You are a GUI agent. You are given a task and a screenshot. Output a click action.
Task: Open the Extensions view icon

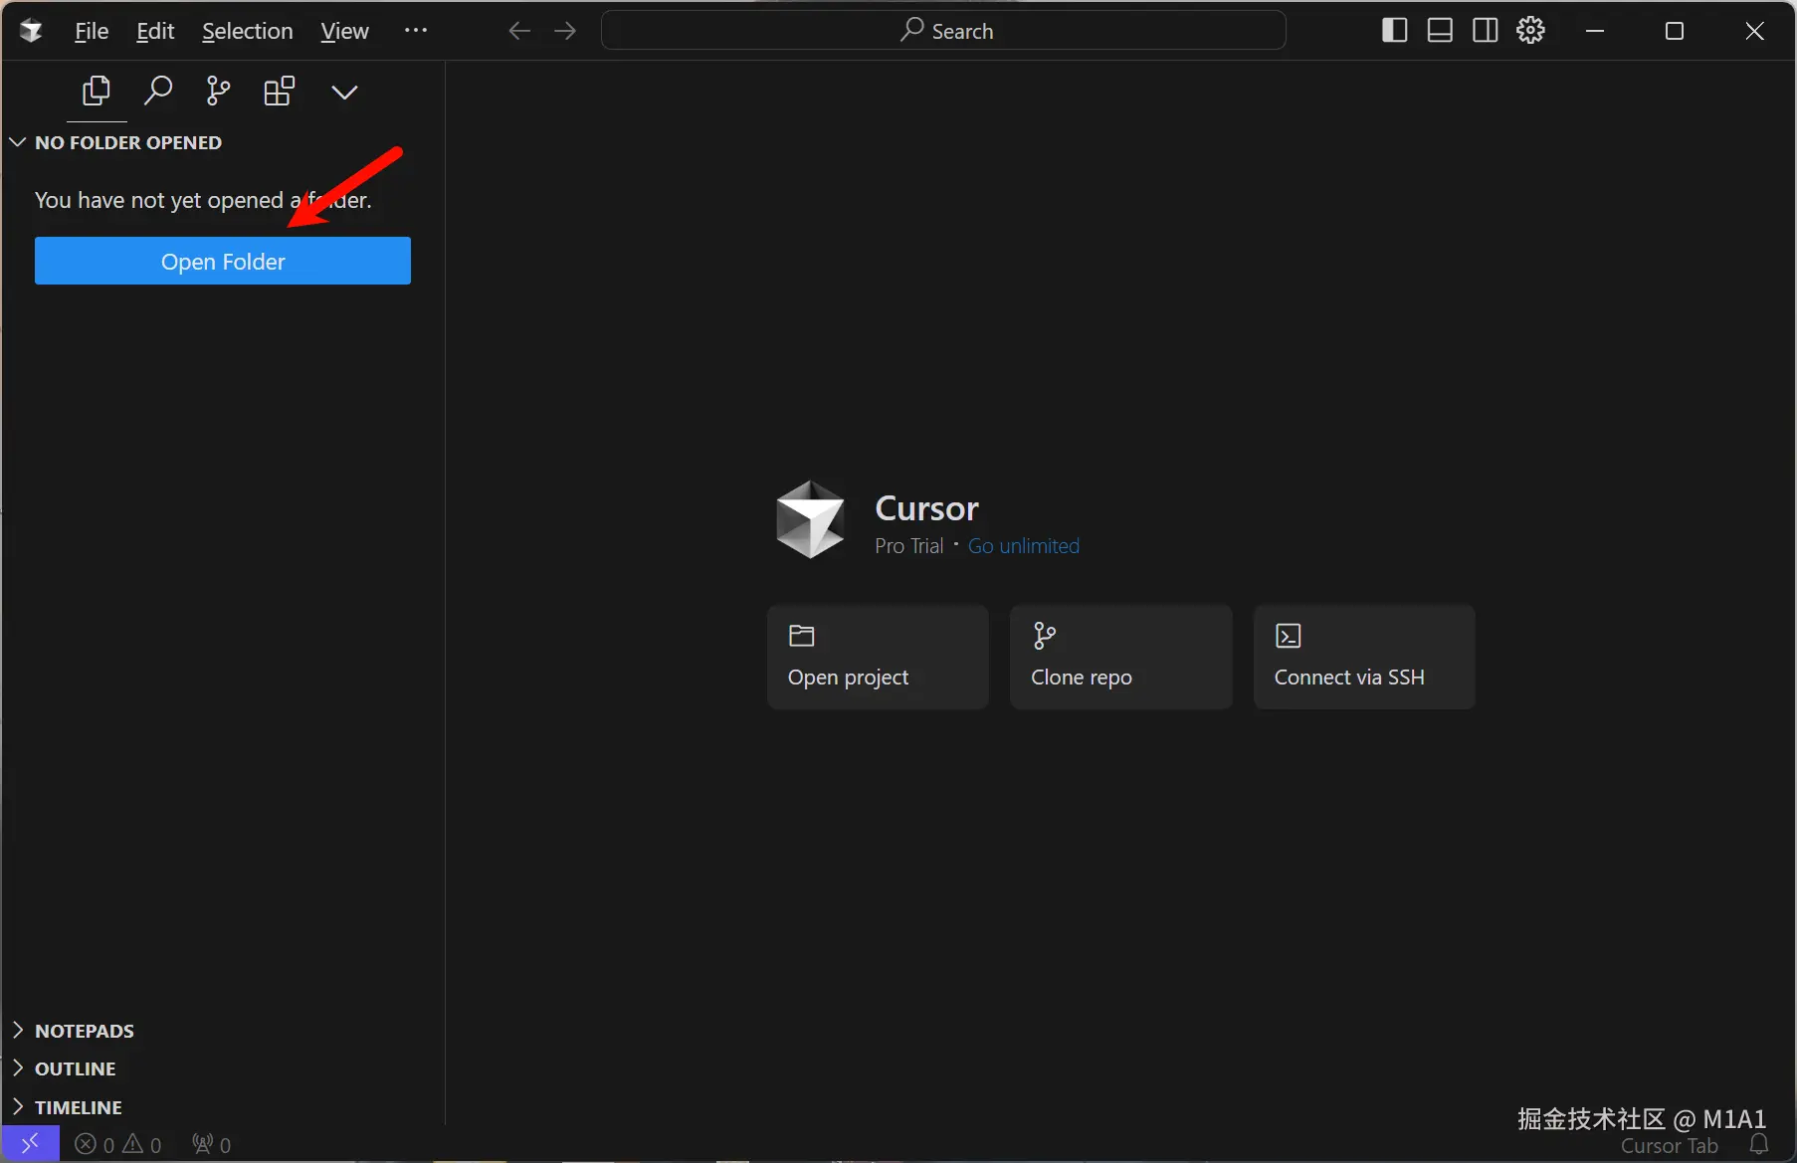[280, 92]
